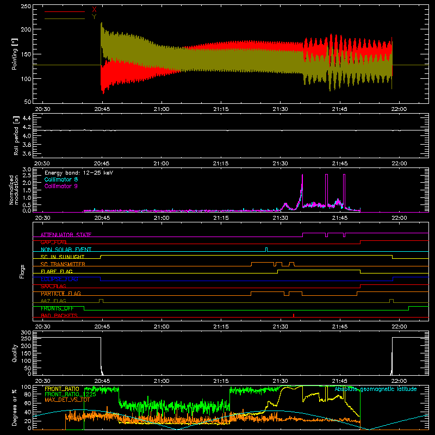The image size is (435, 435).
Task: Click the FRONT_RATIO legend entry
Action: click(62, 389)
